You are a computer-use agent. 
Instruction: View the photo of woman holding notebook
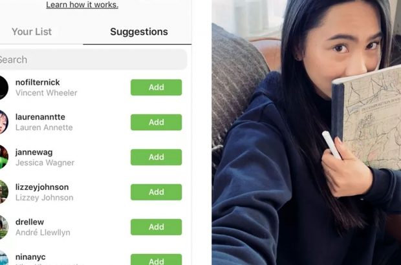[306, 132]
